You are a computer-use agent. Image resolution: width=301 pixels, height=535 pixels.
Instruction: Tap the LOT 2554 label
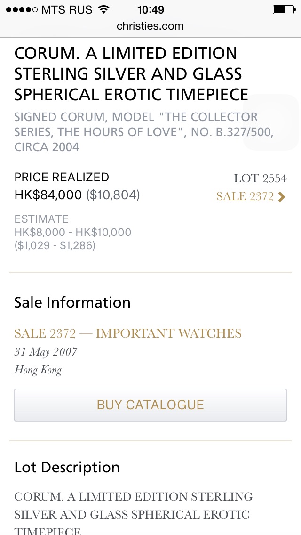click(x=260, y=178)
